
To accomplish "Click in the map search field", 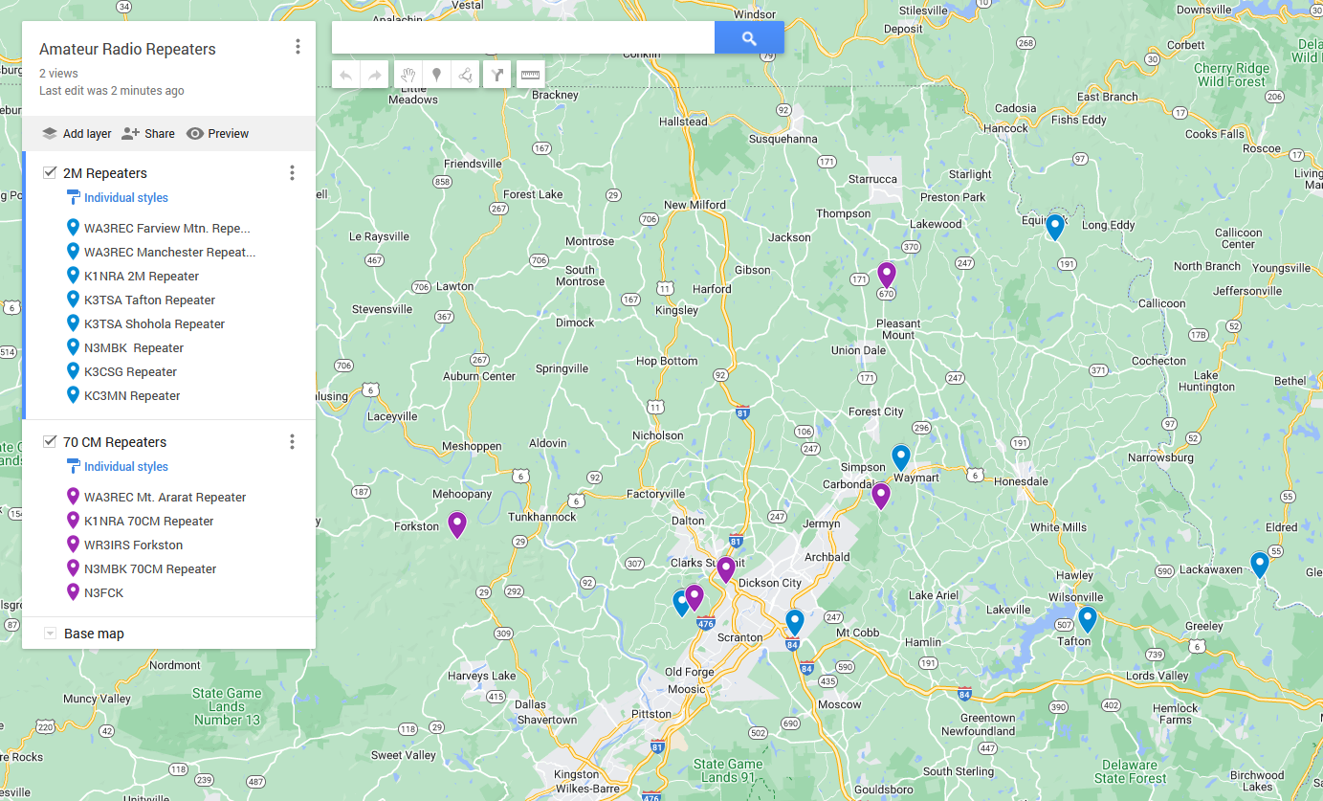I will tap(522, 38).
